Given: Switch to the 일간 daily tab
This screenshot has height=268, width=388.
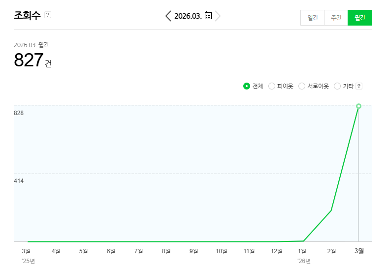Looking at the screenshot, I should click(x=313, y=18).
